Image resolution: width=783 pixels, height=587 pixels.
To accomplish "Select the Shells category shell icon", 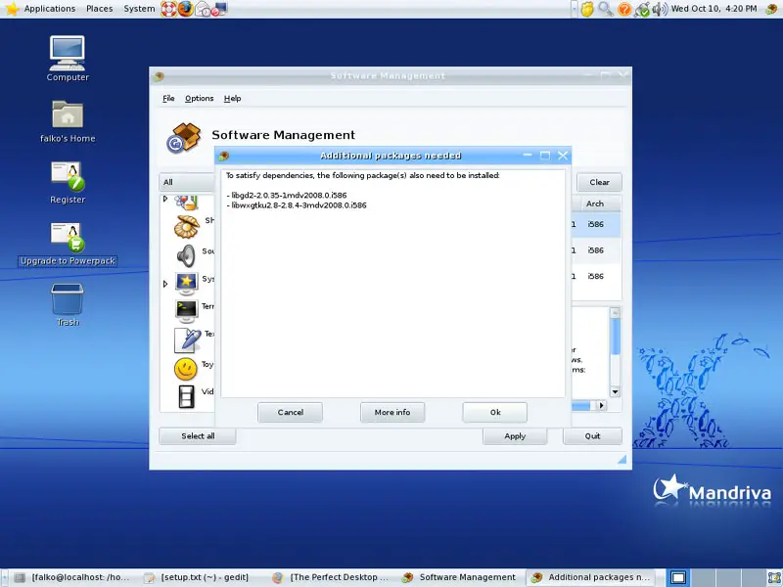I will (186, 227).
